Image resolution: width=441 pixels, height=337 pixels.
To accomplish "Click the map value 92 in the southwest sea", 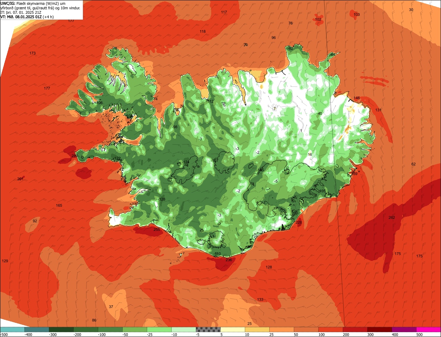I will point(35,221).
